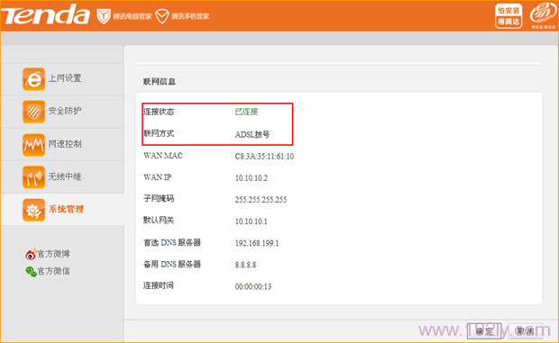Click the 无线中继 antenna icon

coord(34,177)
